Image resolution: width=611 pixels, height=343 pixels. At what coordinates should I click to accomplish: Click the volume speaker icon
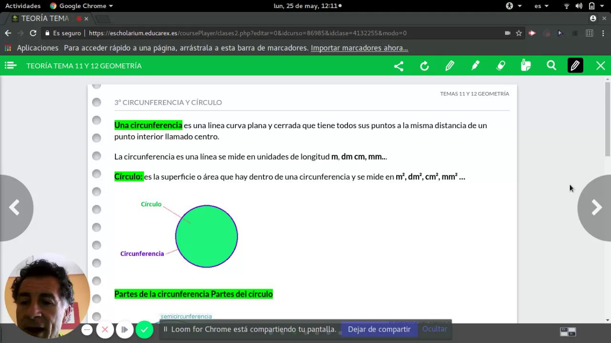(x=579, y=6)
